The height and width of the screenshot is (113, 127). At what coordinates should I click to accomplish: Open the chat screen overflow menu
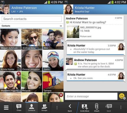pos(121,108)
